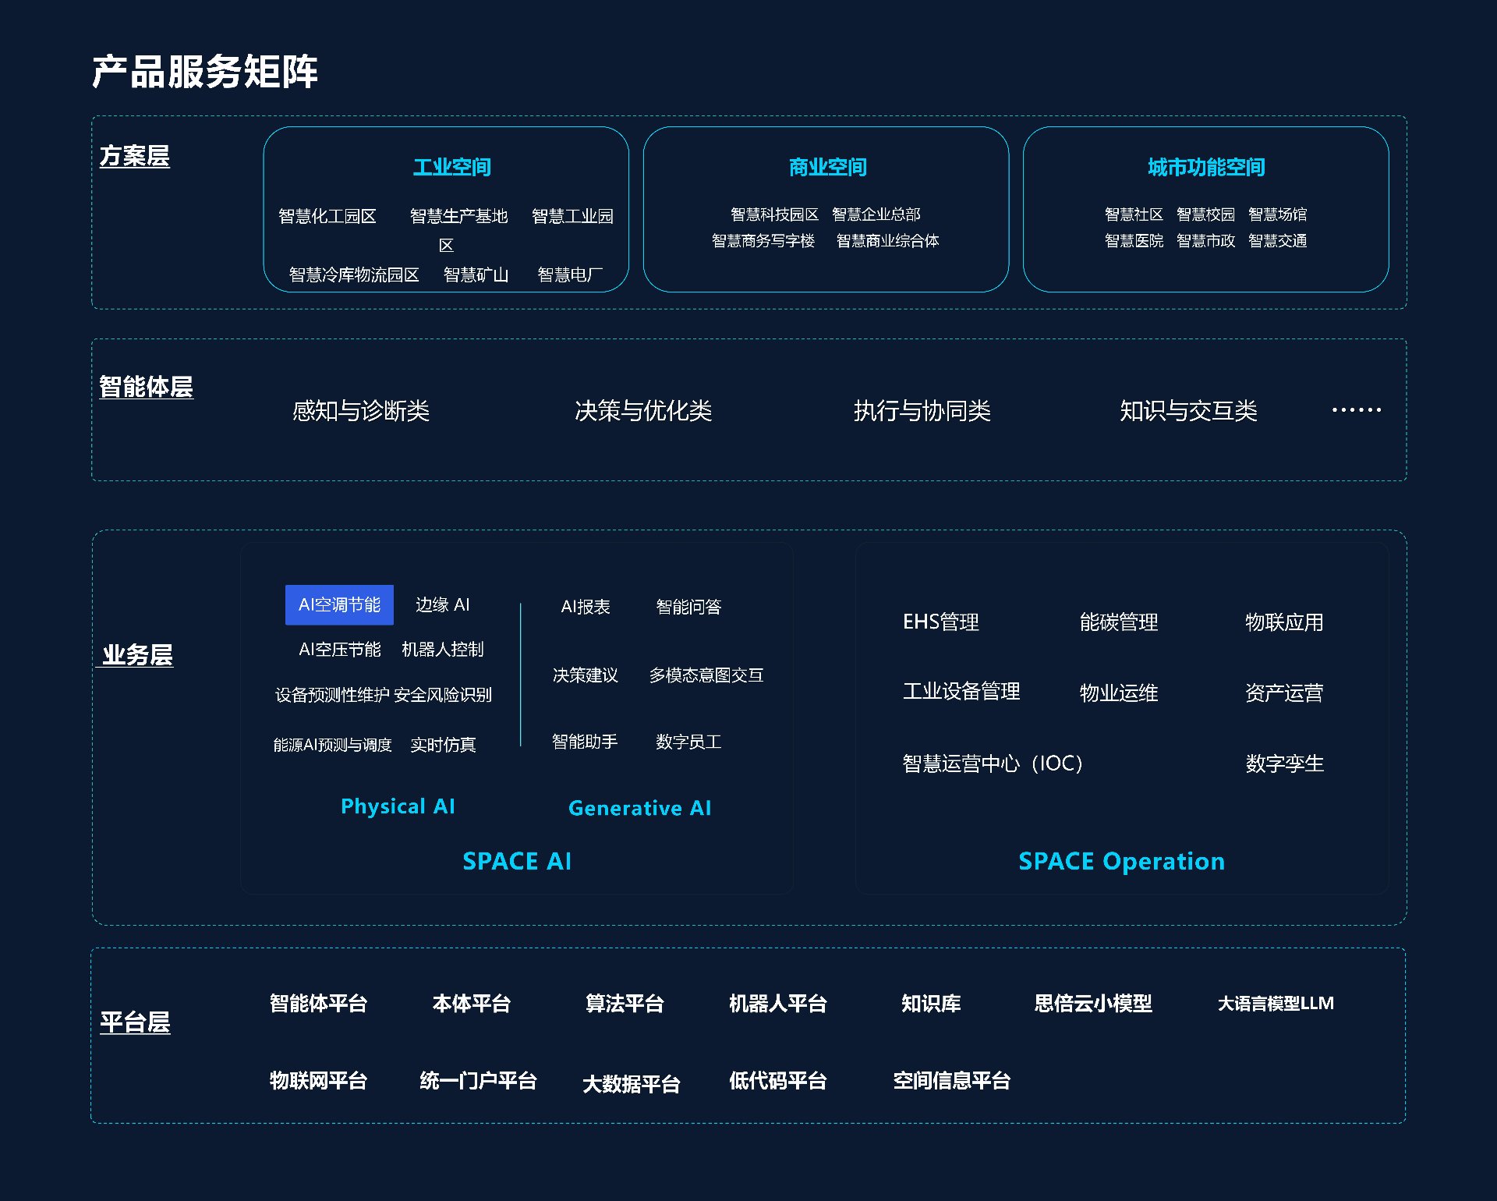1497x1201 pixels.
Task: Select 算法平台 item
Action: [x=625, y=1004]
